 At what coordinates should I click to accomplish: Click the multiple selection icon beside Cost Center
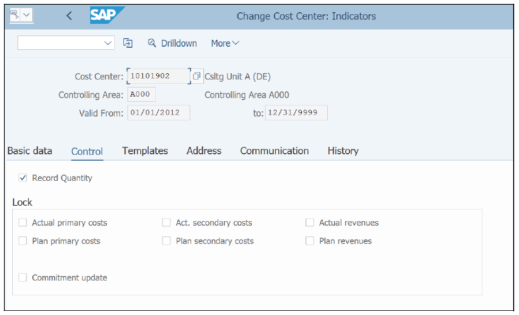pos(197,76)
